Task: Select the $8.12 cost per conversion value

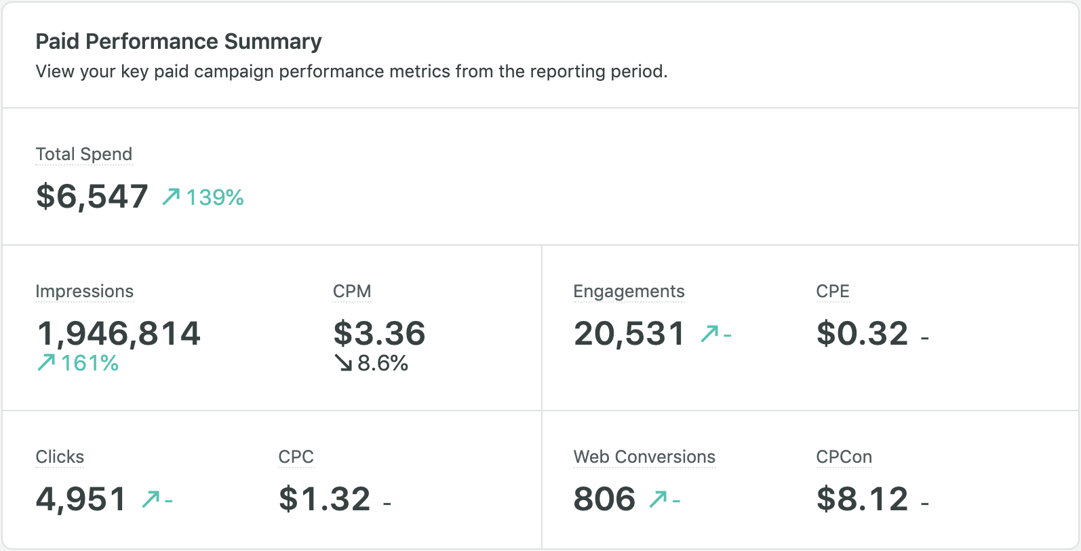Action: point(862,499)
